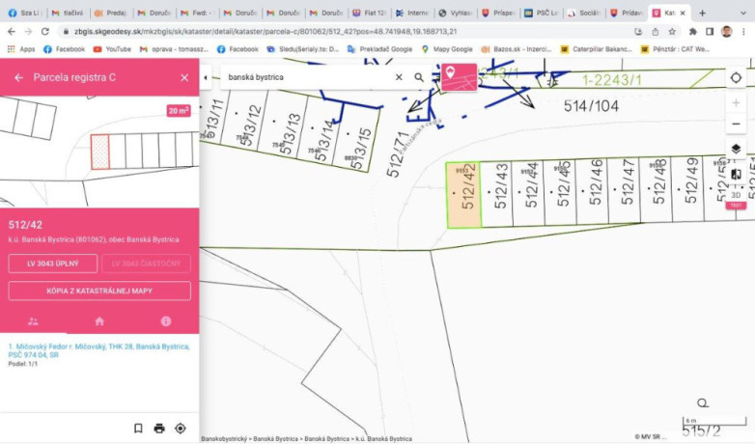This screenshot has height=444, width=755.
Task: Go back using the Parcela registra C arrow
Action: (18, 77)
